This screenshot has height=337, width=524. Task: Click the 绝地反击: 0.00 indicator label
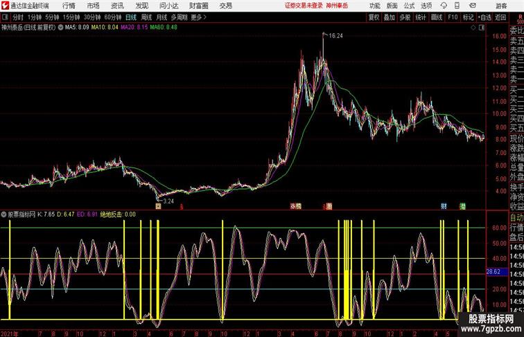(118, 215)
